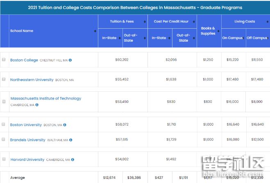Click the School Name column header
Screen dimensions: 270x183
22,31
